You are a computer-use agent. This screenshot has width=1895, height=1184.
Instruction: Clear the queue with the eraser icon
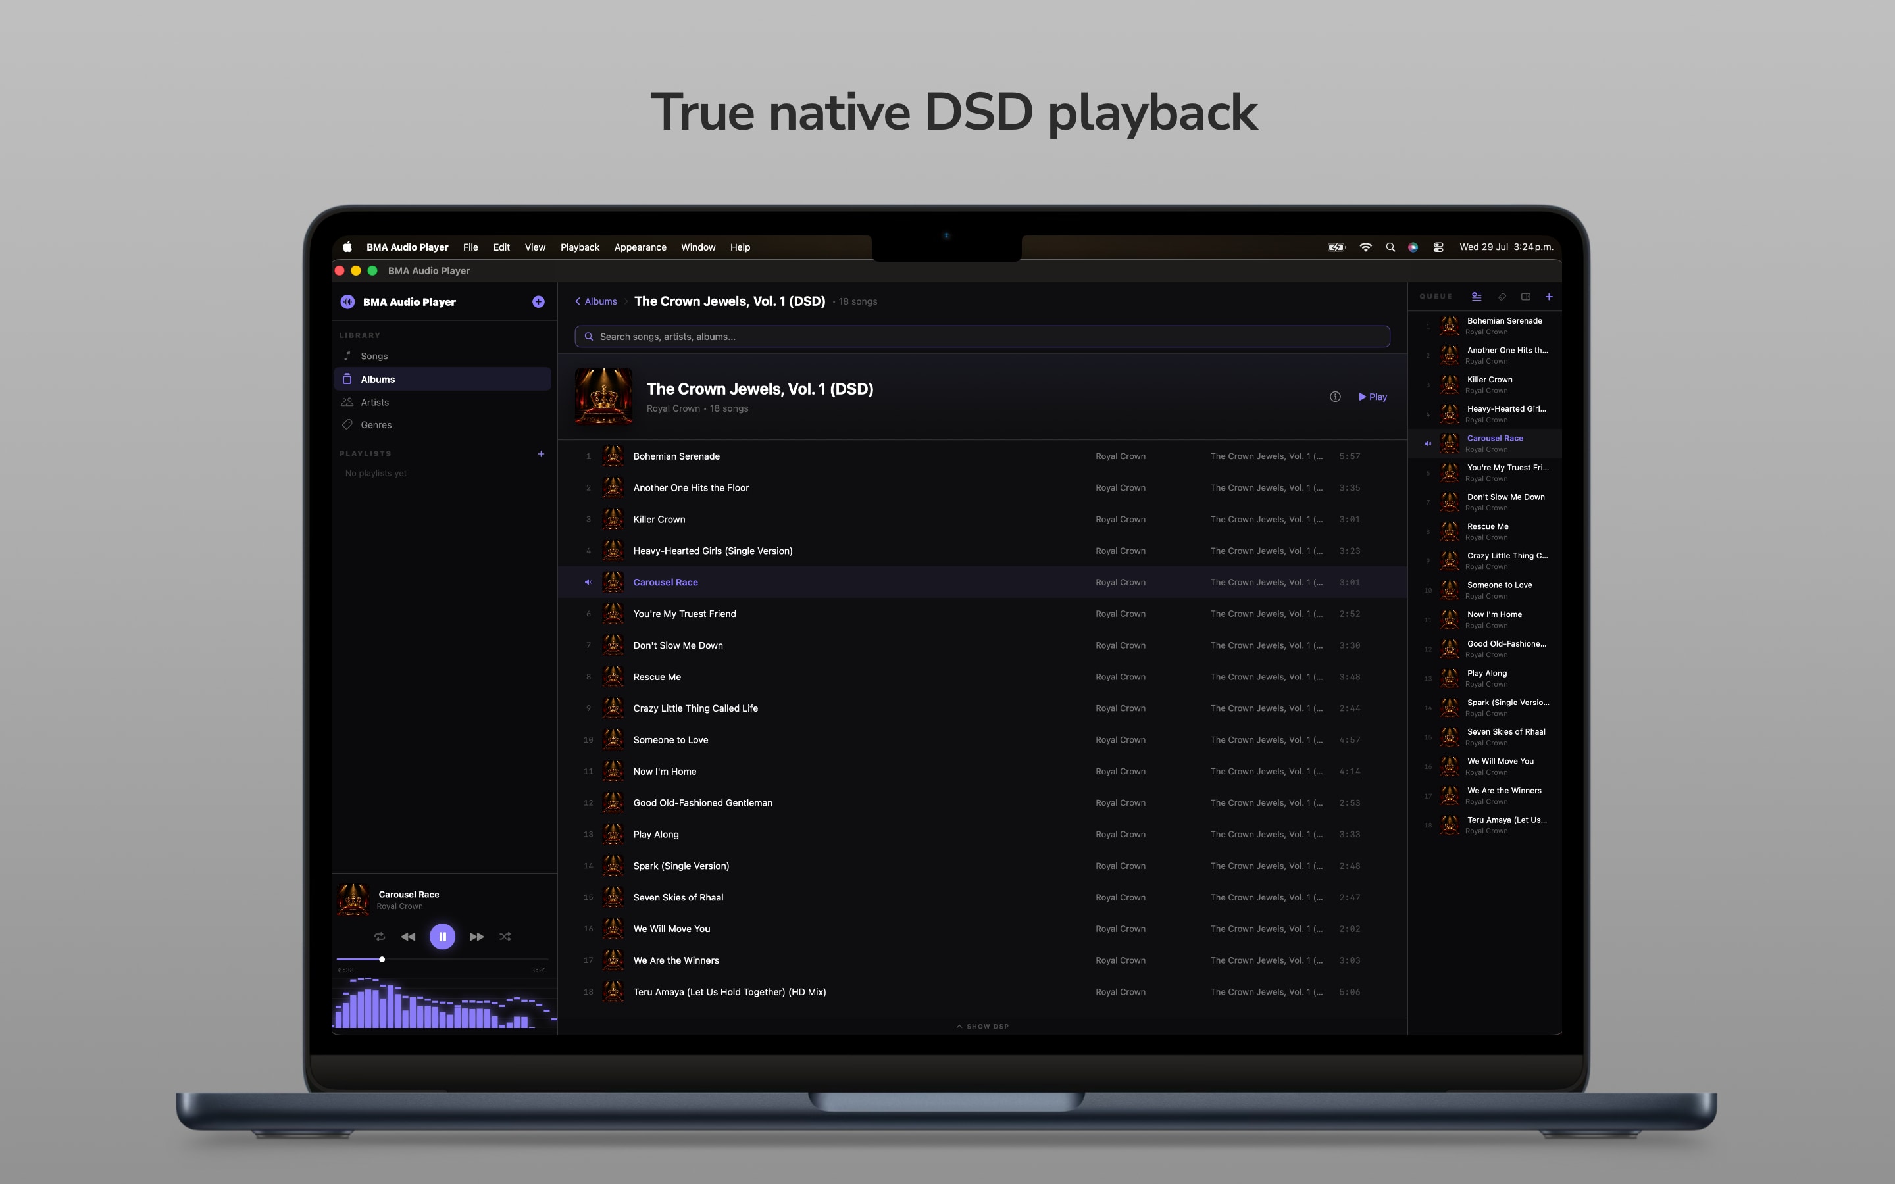pos(1502,297)
